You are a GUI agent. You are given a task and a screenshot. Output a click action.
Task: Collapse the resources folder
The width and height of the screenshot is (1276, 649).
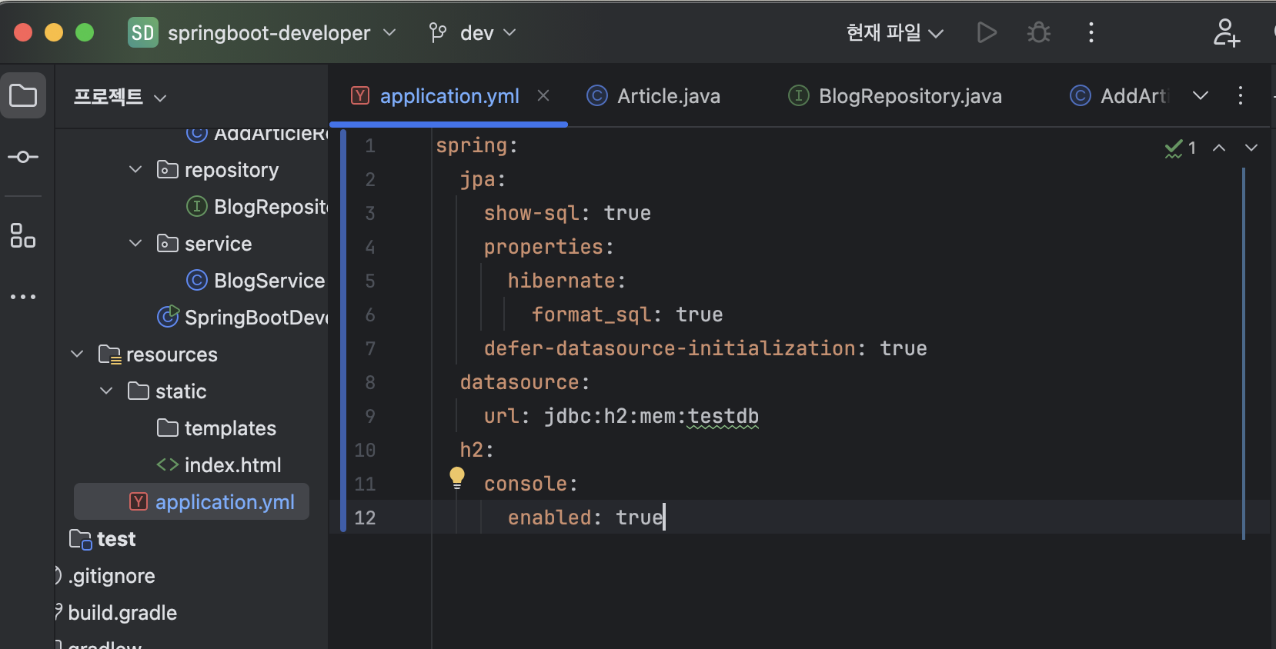(x=77, y=354)
